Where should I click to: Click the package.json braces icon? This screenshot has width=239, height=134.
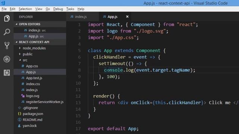click(x=19, y=114)
